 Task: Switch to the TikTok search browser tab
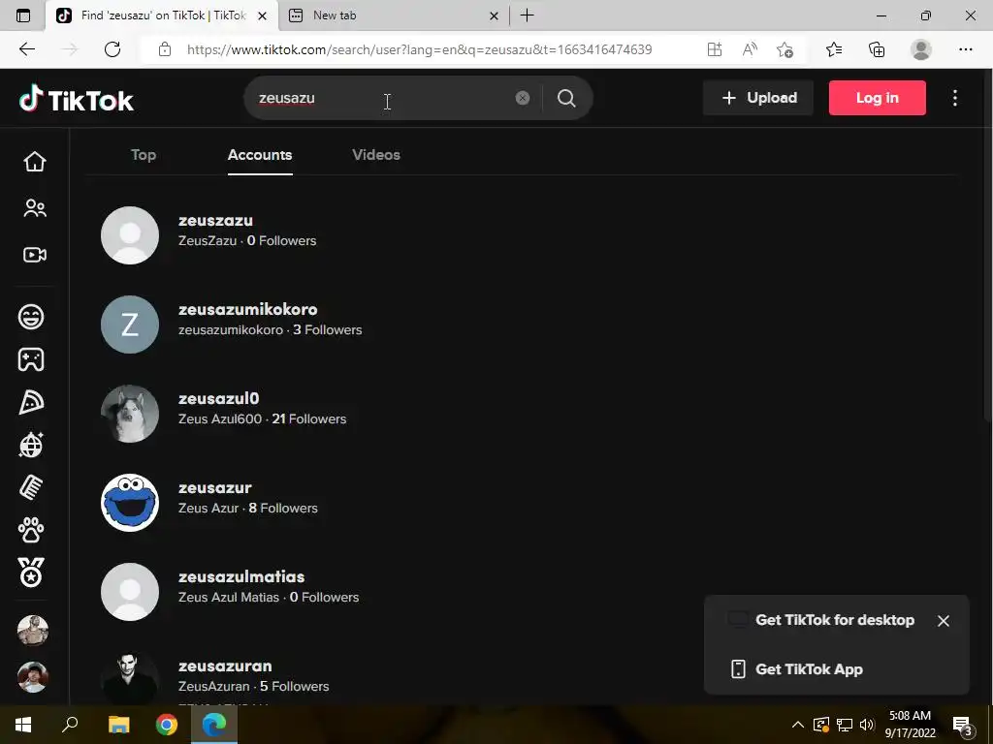tap(162, 15)
